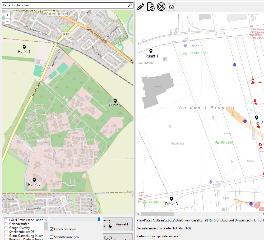Enable the Schnitte anzeigen checkbox
Image resolution: width=264 pixels, height=240 pixels.
(52, 237)
